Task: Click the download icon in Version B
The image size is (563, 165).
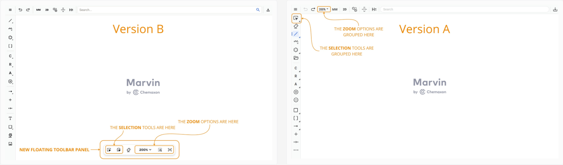Action: pos(268,10)
